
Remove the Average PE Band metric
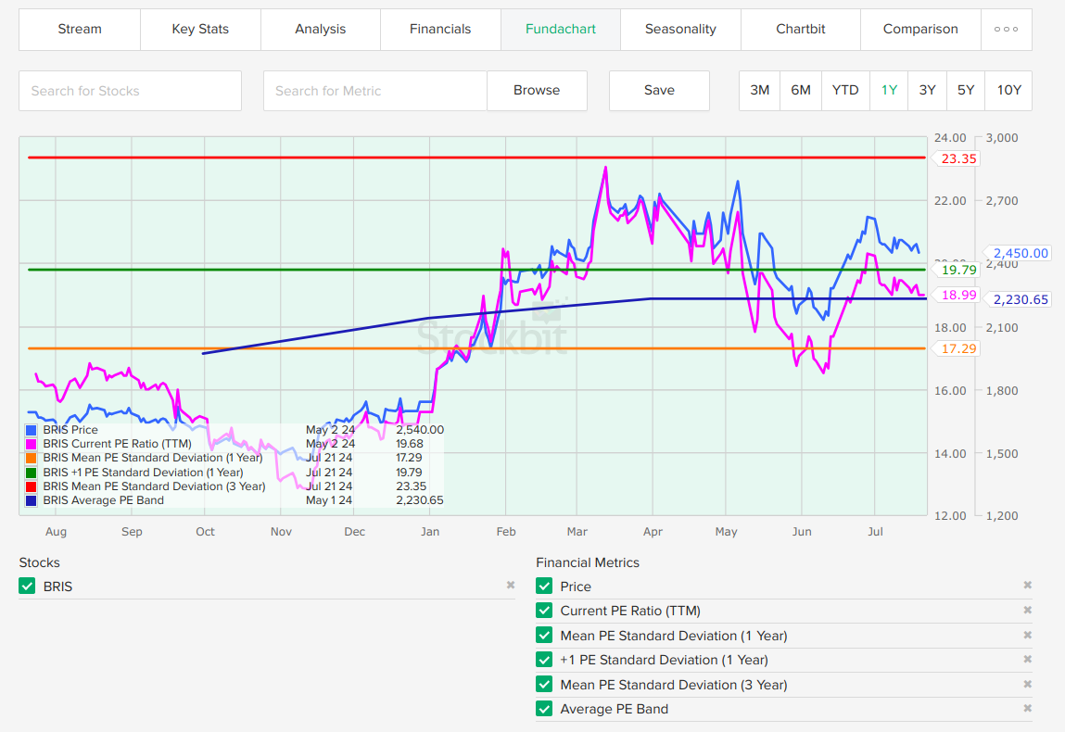click(x=1026, y=709)
